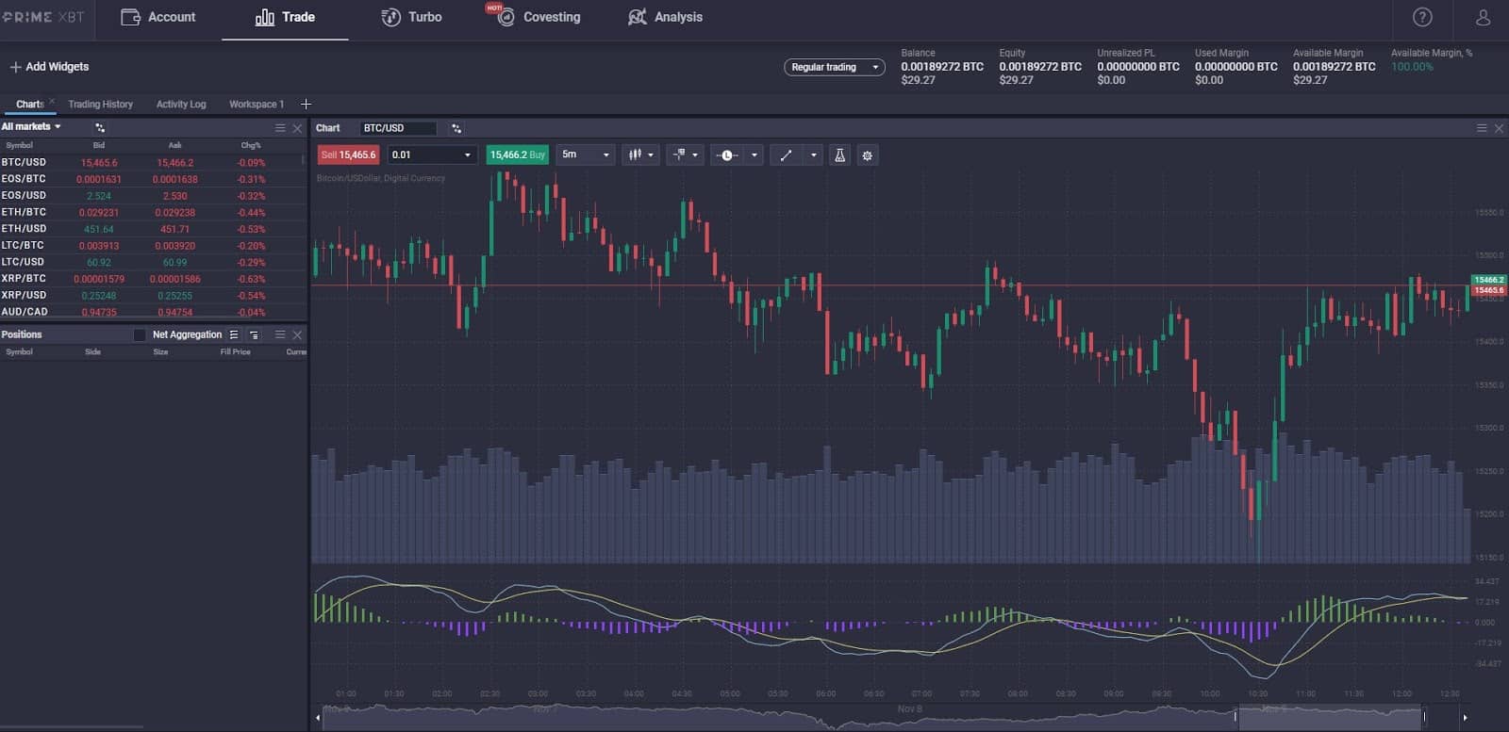Click the positions list view icon
Screen dimensions: 1509x732
click(x=234, y=334)
